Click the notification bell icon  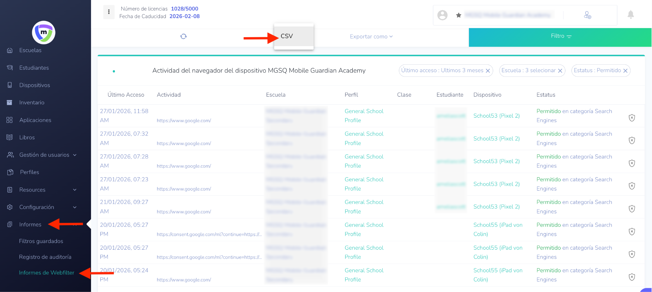click(x=630, y=15)
